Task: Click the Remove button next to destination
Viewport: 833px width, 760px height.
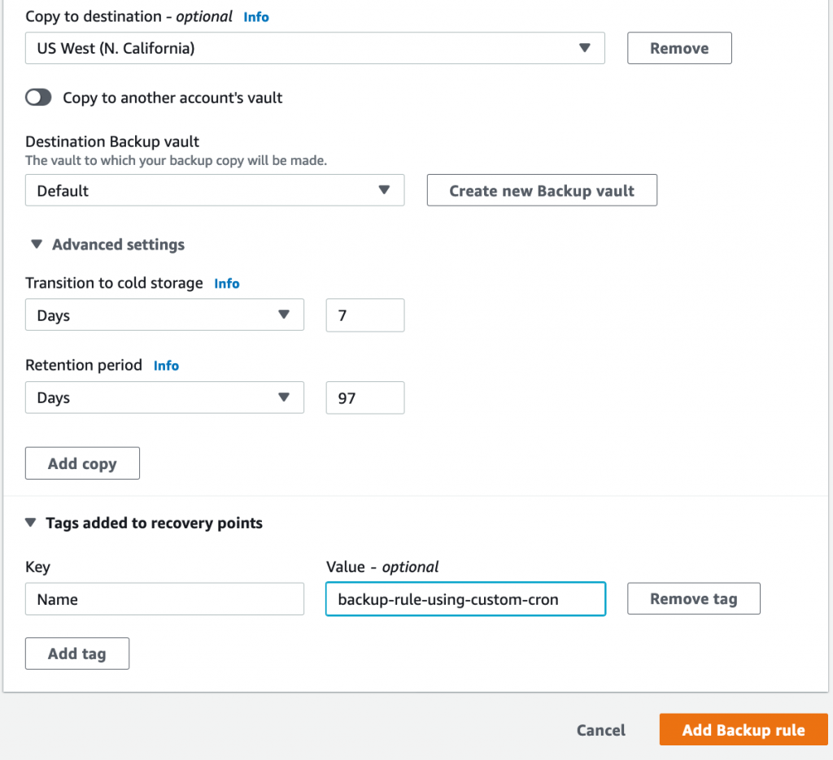Action: click(x=678, y=48)
